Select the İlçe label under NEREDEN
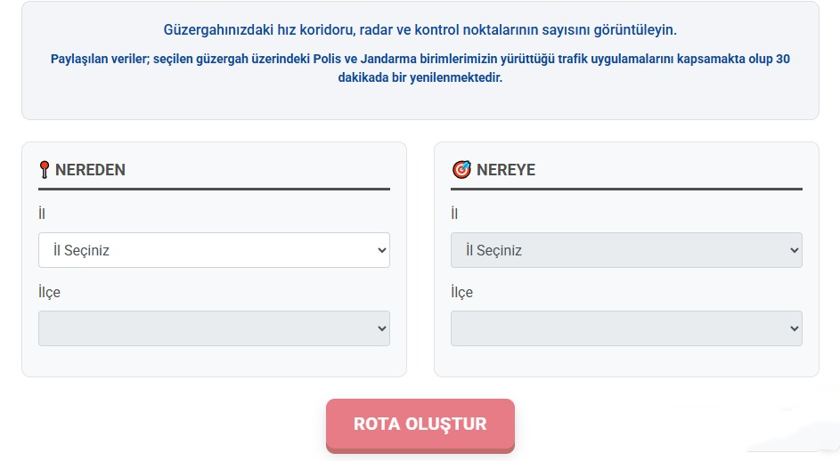 [x=49, y=293]
